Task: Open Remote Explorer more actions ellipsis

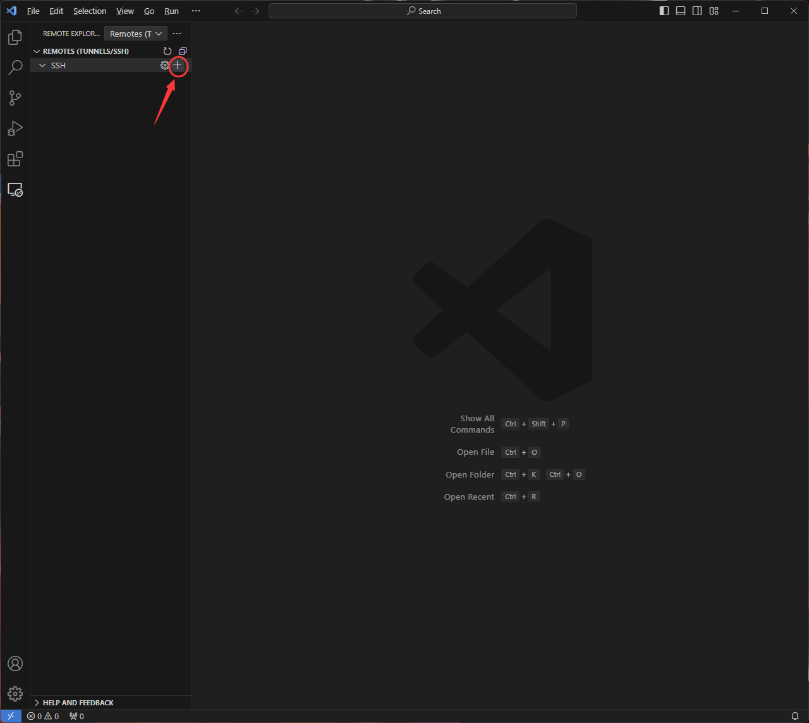Action: (177, 34)
